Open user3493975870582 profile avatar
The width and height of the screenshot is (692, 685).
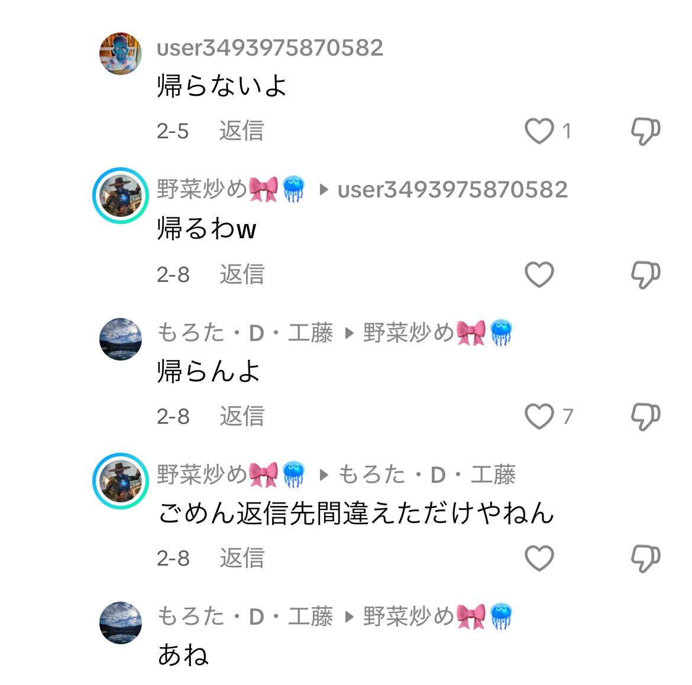coord(121,53)
